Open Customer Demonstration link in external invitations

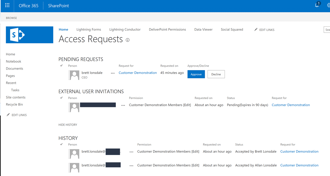click(291, 105)
